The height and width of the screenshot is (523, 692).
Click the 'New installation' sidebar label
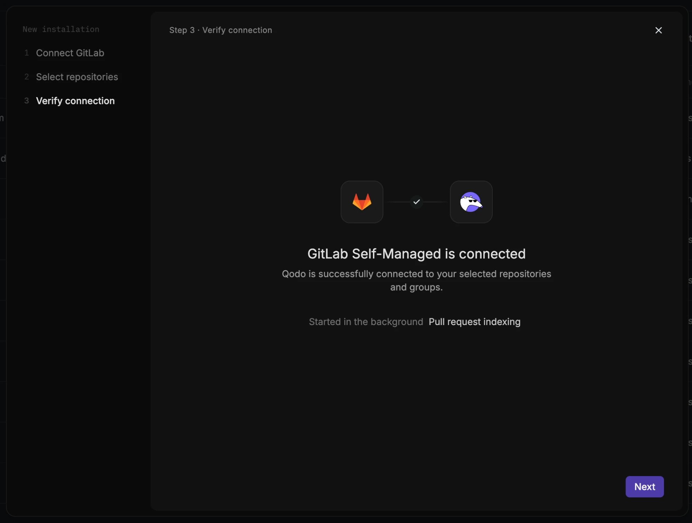click(61, 29)
